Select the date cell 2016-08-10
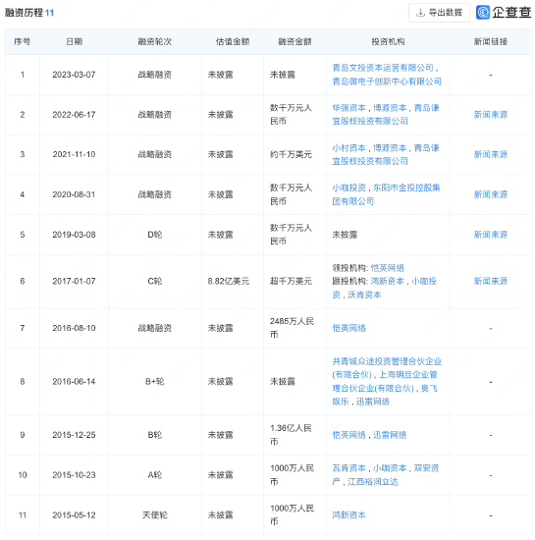The height and width of the screenshot is (540, 535). [x=74, y=328]
